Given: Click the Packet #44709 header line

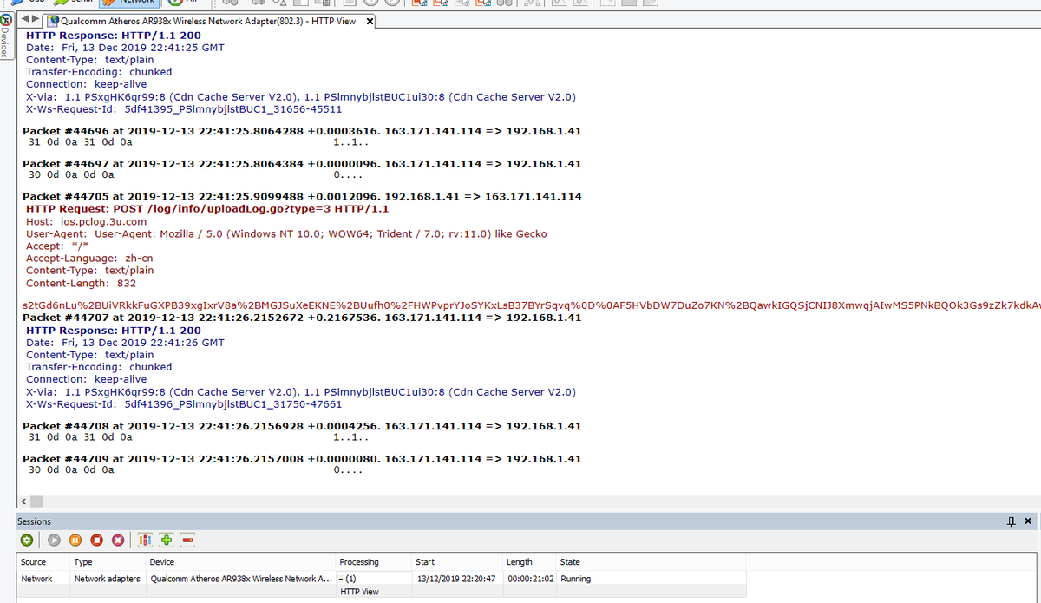Looking at the screenshot, I should pyautogui.click(x=302, y=459).
